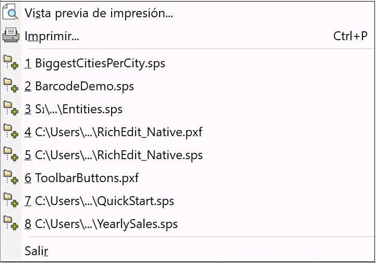Open Vista previa de impresión
This screenshot has height=263, width=376.
[x=99, y=14]
